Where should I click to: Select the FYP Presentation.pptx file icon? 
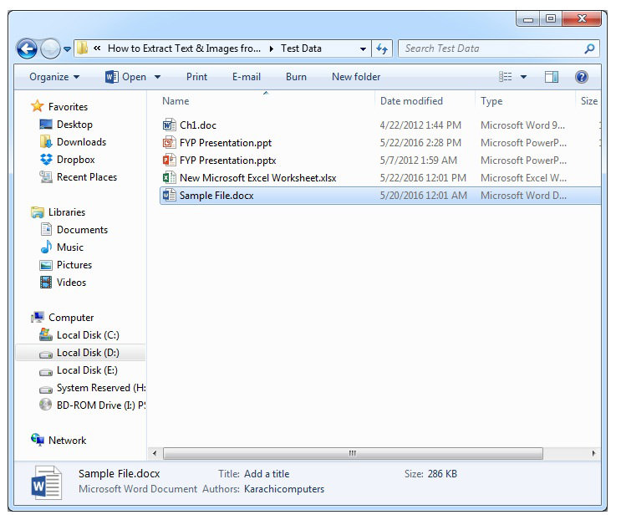pyautogui.click(x=169, y=160)
